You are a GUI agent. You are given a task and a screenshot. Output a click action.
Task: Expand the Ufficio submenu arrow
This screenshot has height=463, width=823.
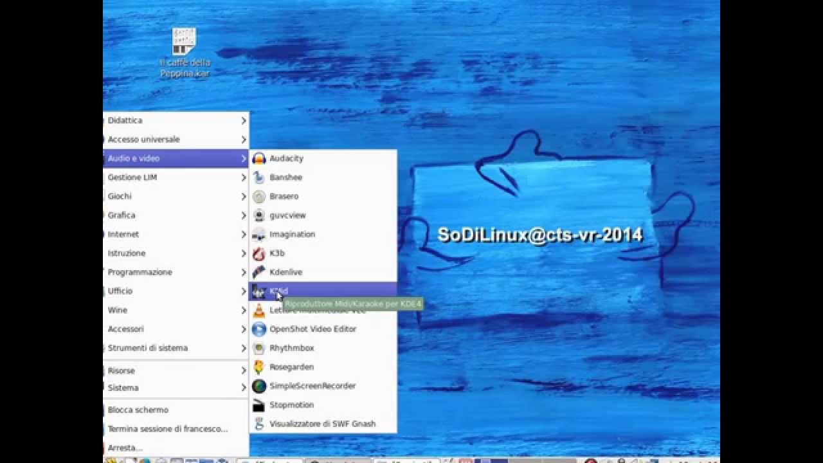point(244,291)
